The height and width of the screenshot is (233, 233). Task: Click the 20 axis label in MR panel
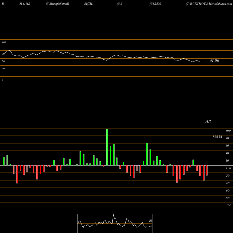(x=227, y=161)
